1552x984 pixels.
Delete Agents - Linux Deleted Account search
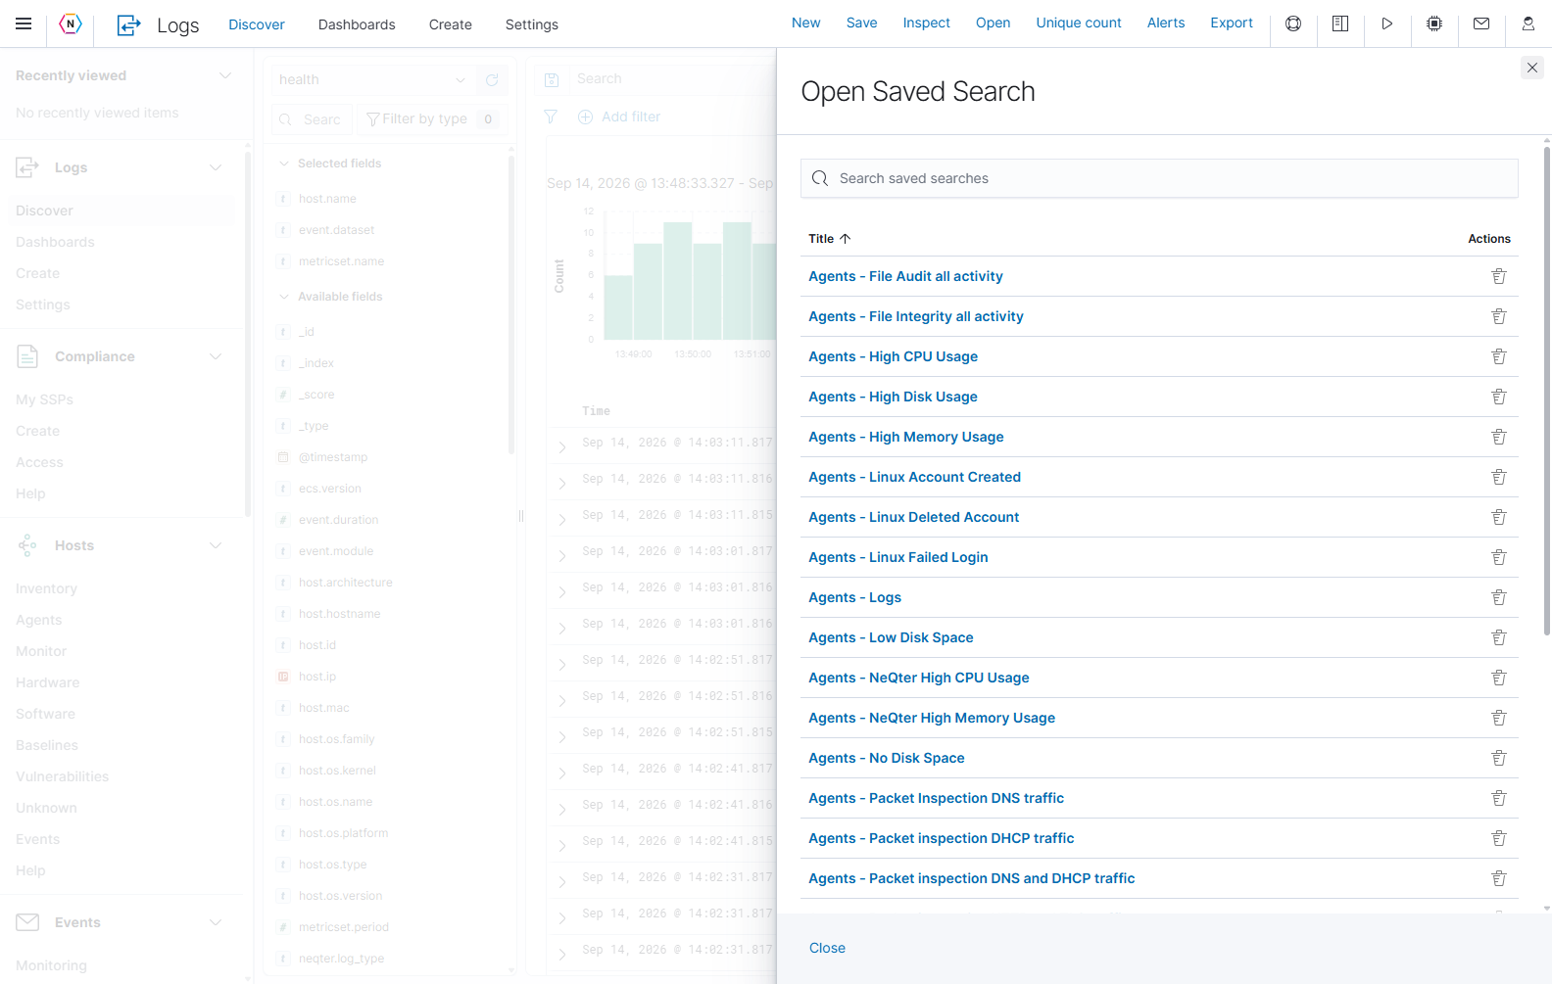(x=1499, y=517)
